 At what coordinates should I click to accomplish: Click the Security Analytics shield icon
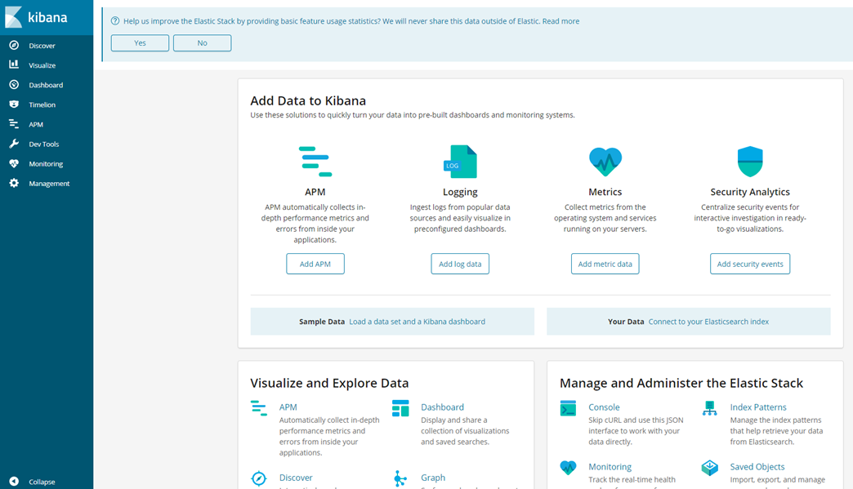pyautogui.click(x=750, y=162)
